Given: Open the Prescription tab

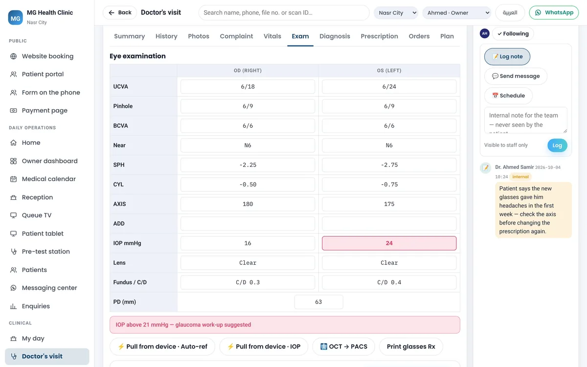Looking at the screenshot, I should [379, 36].
